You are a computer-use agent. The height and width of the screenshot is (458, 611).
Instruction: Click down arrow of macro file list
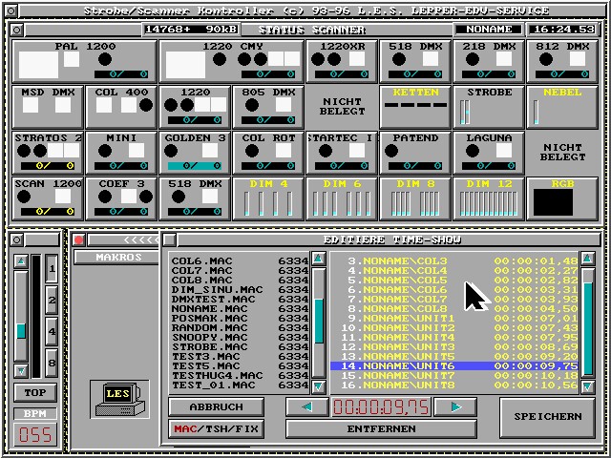click(x=319, y=386)
